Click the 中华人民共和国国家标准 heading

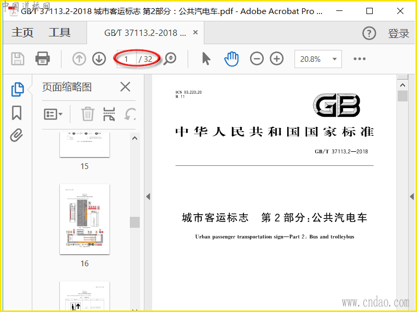click(275, 132)
